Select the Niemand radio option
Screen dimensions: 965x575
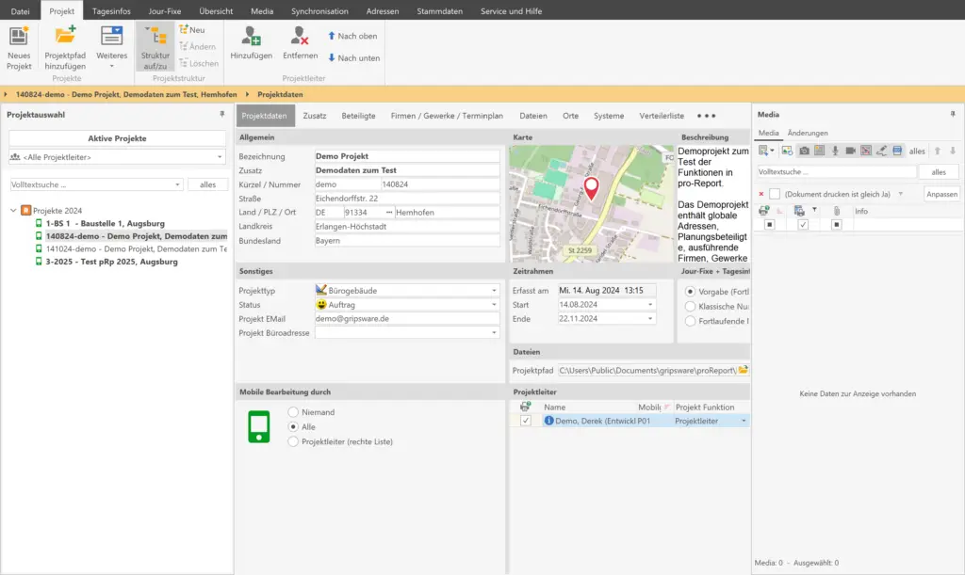point(293,412)
